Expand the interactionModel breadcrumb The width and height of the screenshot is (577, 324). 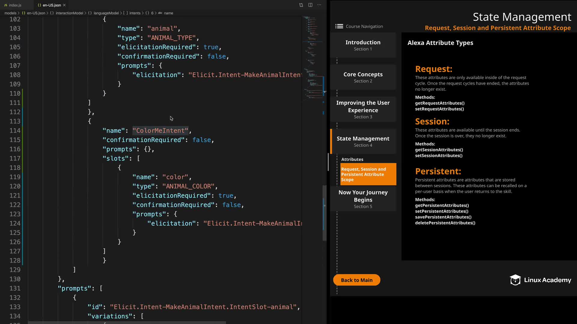point(69,13)
